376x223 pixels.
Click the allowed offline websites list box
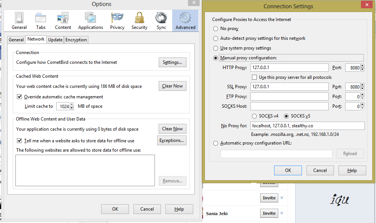pos(85,170)
